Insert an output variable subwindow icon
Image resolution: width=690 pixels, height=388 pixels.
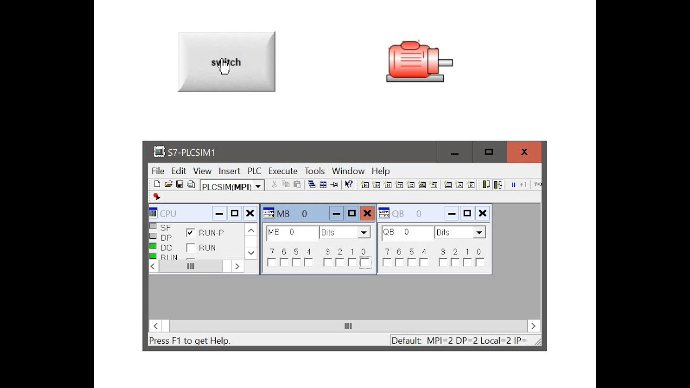coord(376,185)
